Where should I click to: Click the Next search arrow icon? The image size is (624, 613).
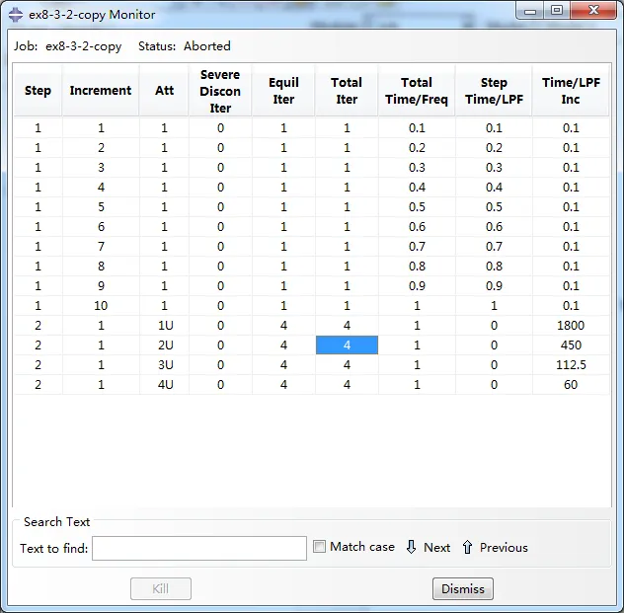tap(411, 547)
